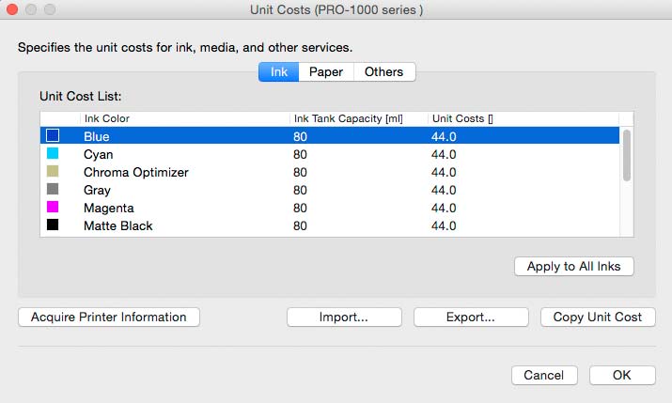This screenshot has width=672, height=403.
Task: Click Copy Unit Cost button
Action: click(x=598, y=317)
